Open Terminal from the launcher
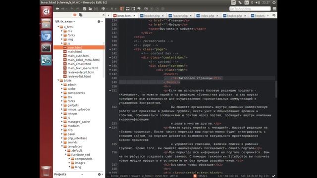This screenshot has width=317, height=178. coord(46,48)
